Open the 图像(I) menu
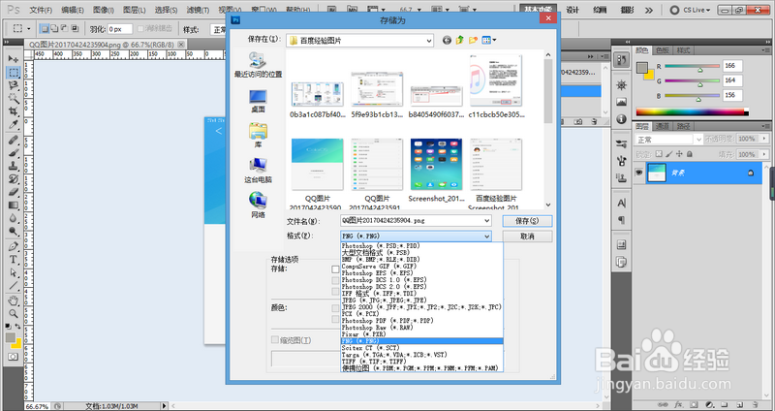The height and width of the screenshot is (411, 775). pos(104,10)
